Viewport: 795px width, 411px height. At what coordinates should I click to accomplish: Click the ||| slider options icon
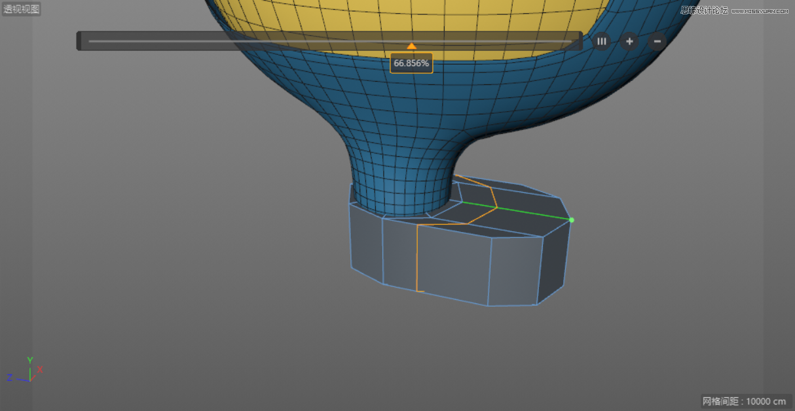[601, 41]
